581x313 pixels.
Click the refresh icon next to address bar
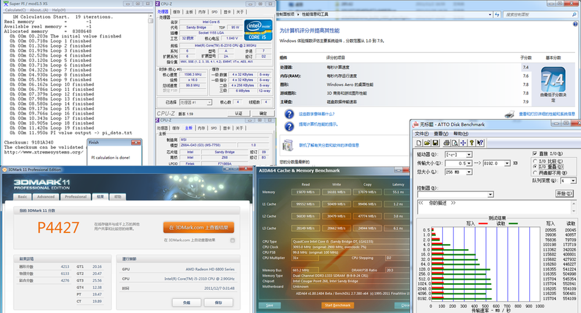coord(497,14)
